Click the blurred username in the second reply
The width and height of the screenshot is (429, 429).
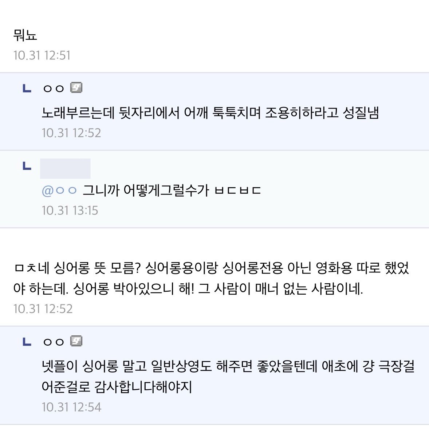point(65,169)
